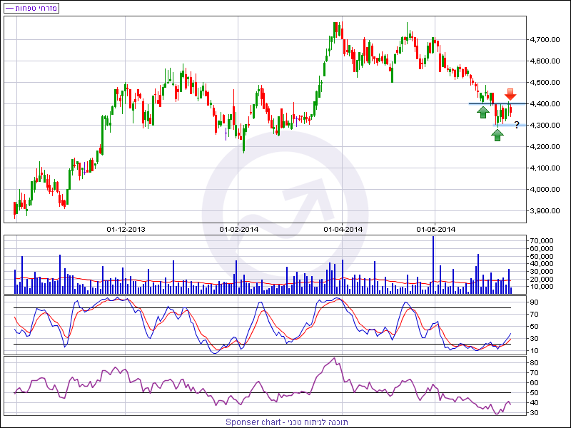Click the red down arrow marker
Screen dimensions: 571x428
click(x=510, y=94)
